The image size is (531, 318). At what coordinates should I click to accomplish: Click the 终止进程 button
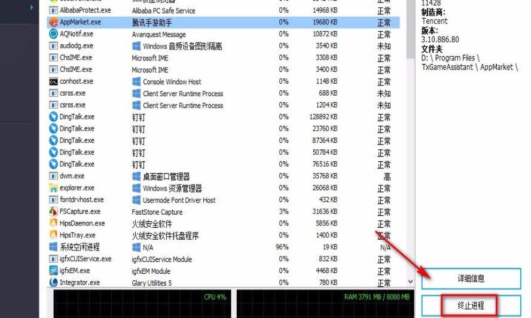[471, 306]
